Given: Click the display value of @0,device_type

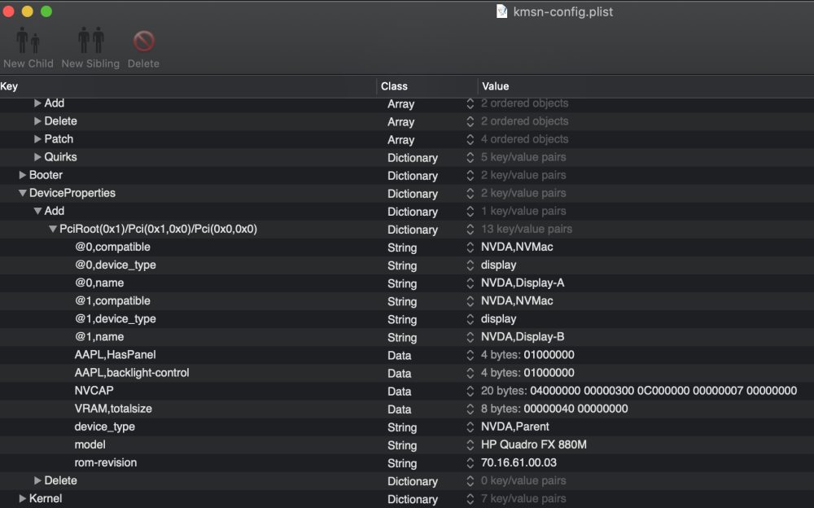Looking at the screenshot, I should [498, 265].
